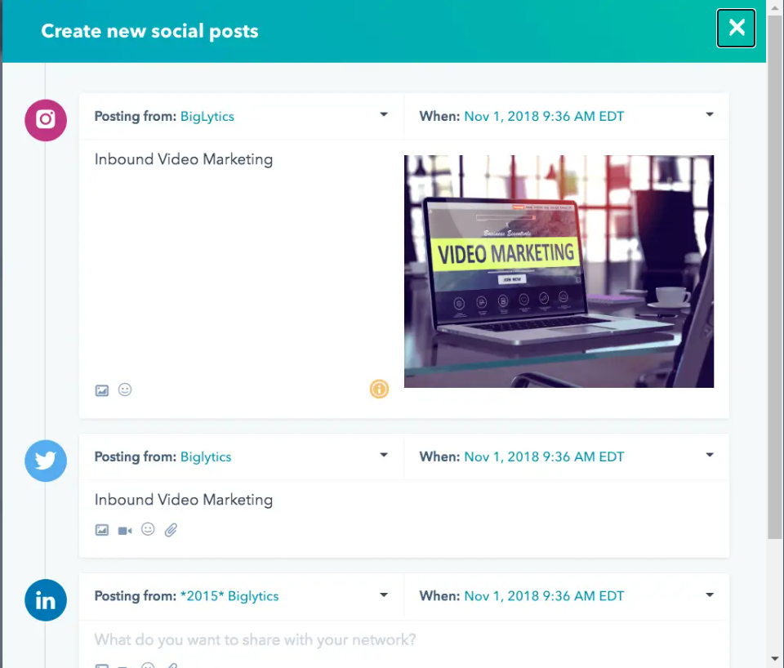Select the Video Marketing laptop image preview
This screenshot has width=784, height=668.
click(559, 271)
